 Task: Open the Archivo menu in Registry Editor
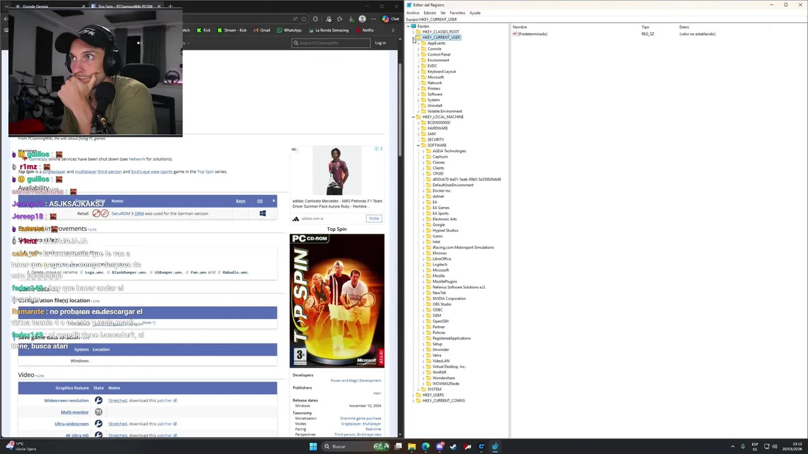[x=412, y=13]
